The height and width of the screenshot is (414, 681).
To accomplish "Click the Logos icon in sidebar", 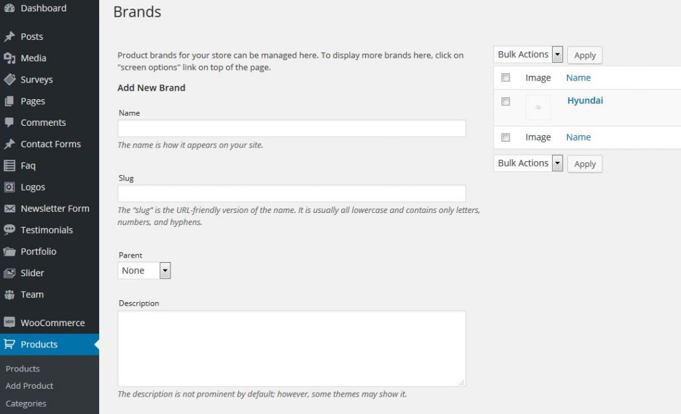I will tap(9, 187).
